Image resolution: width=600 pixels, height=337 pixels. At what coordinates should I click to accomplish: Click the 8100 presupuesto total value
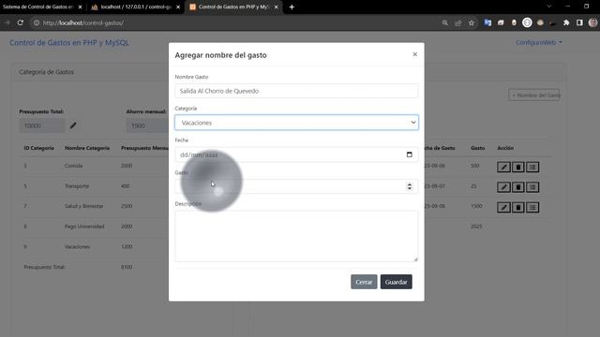(127, 267)
